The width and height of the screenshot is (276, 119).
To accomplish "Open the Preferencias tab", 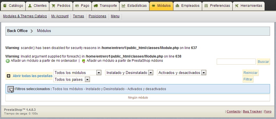I will coord(217,6).
